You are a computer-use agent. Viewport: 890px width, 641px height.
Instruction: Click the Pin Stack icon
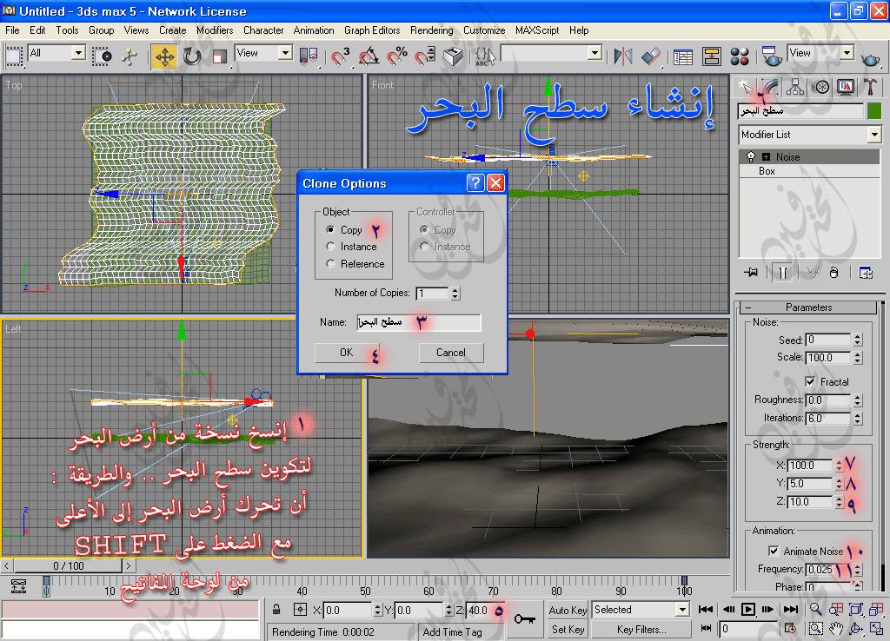point(751,272)
